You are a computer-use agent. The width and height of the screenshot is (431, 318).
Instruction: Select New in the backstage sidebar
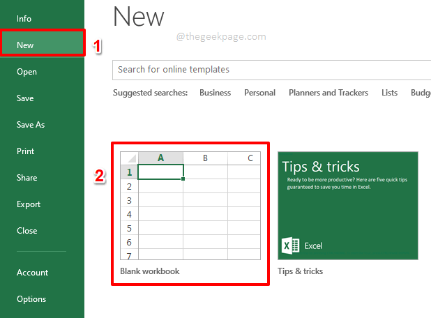pyautogui.click(x=26, y=45)
